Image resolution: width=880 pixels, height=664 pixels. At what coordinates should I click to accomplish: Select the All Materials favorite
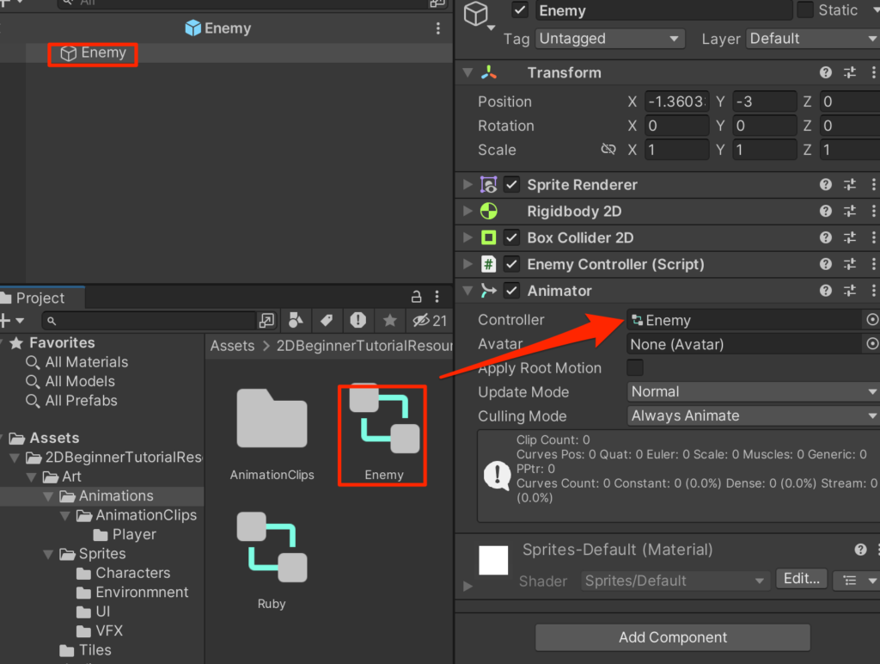coord(76,362)
